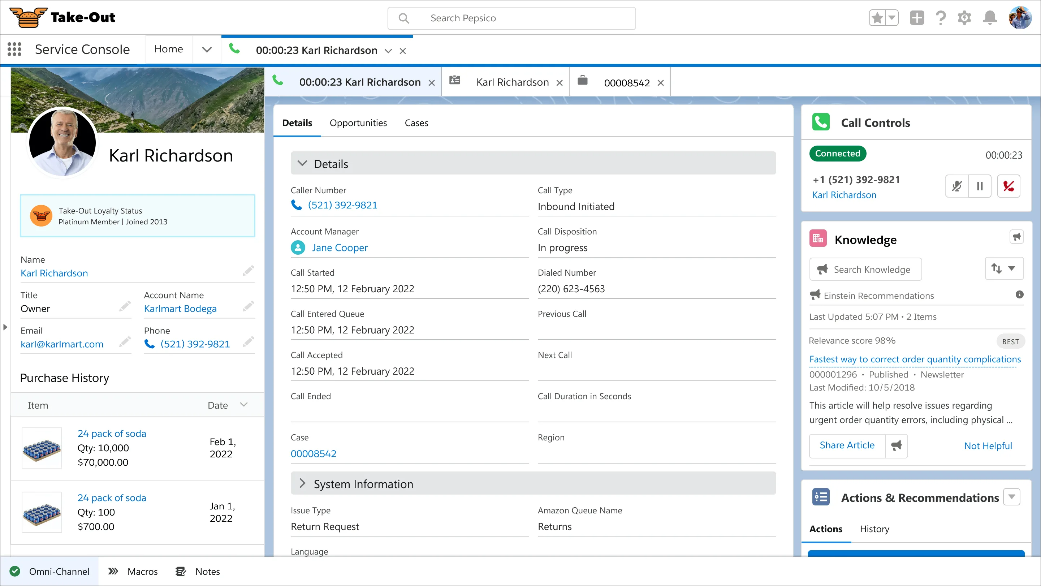Click the hold call button
The image size is (1041, 586).
(x=980, y=186)
